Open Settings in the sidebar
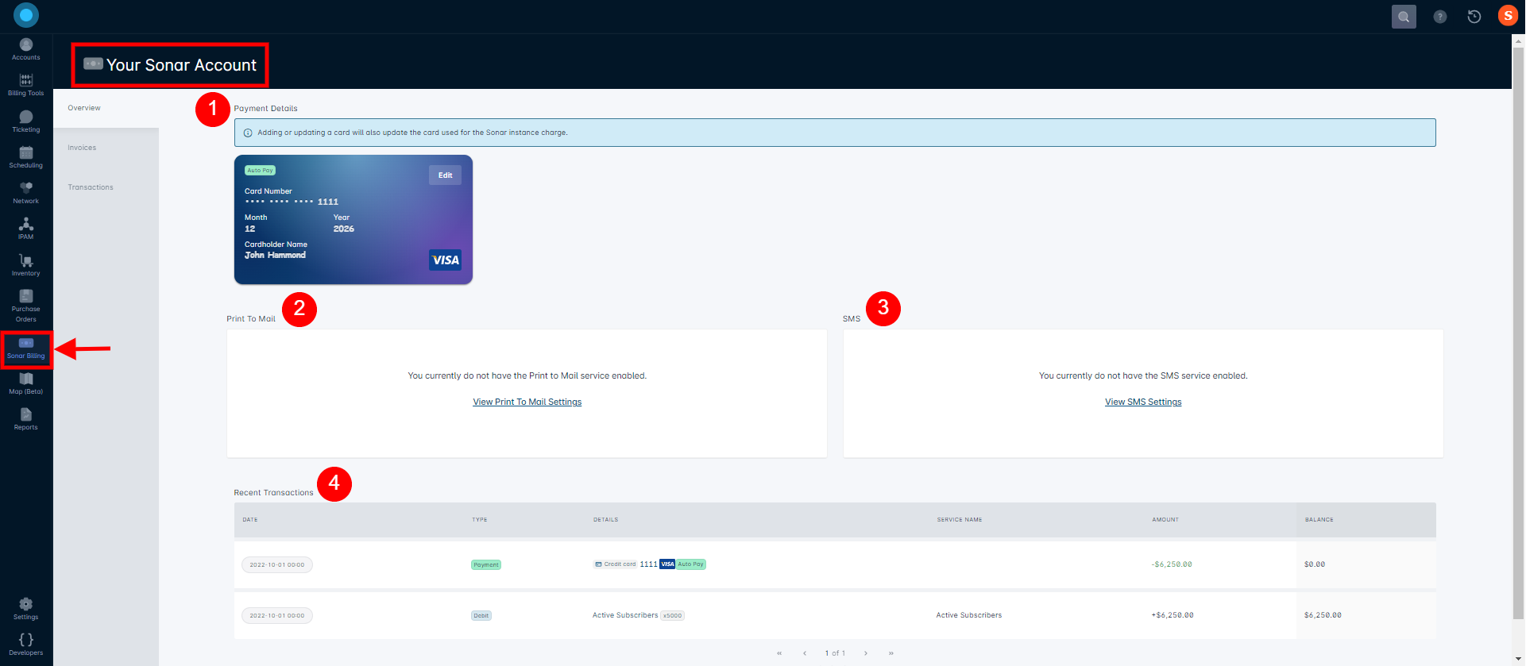 26,609
